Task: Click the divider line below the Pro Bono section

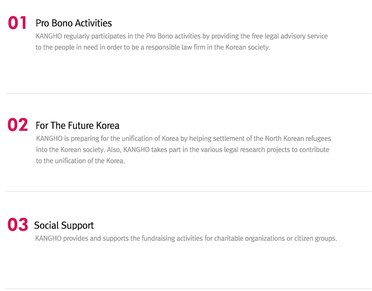Action: point(189,93)
